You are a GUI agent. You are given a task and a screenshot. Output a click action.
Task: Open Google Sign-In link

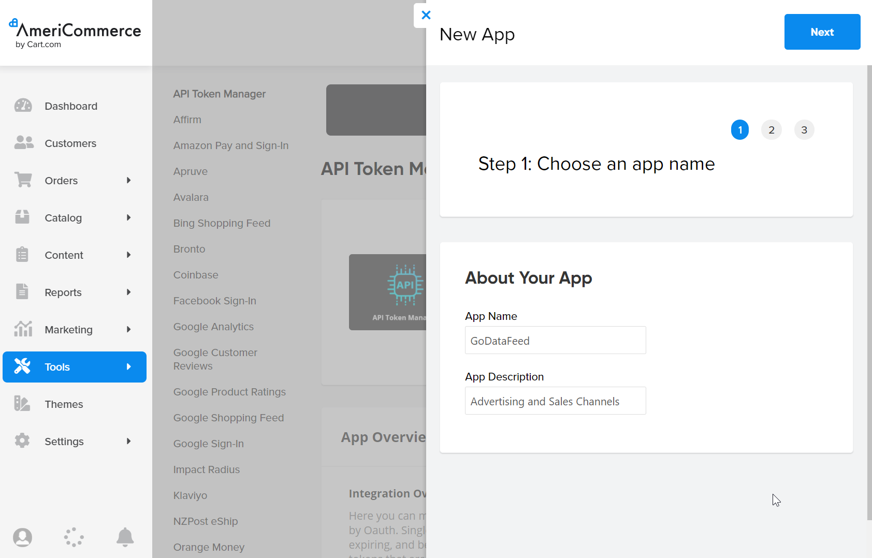click(208, 444)
